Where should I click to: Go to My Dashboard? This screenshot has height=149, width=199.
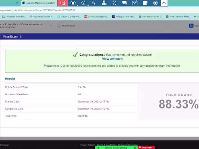tap(66, 26)
